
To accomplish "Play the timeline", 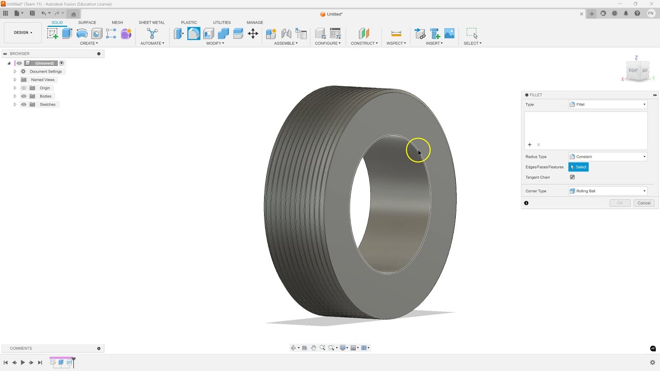I will (x=23, y=363).
